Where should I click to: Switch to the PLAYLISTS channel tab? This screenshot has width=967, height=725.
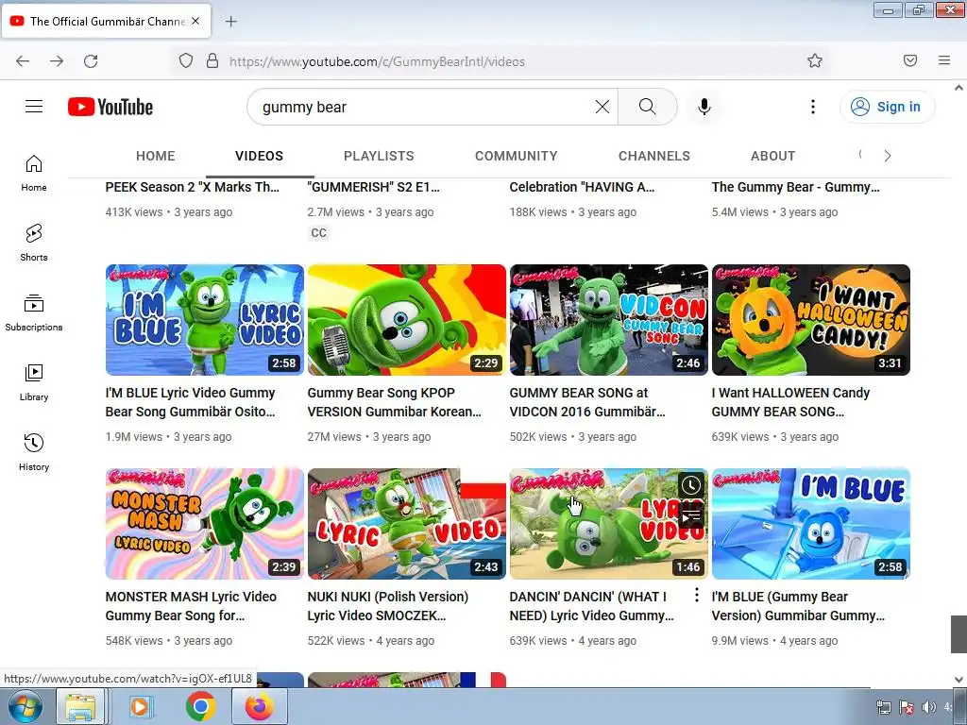tap(379, 156)
